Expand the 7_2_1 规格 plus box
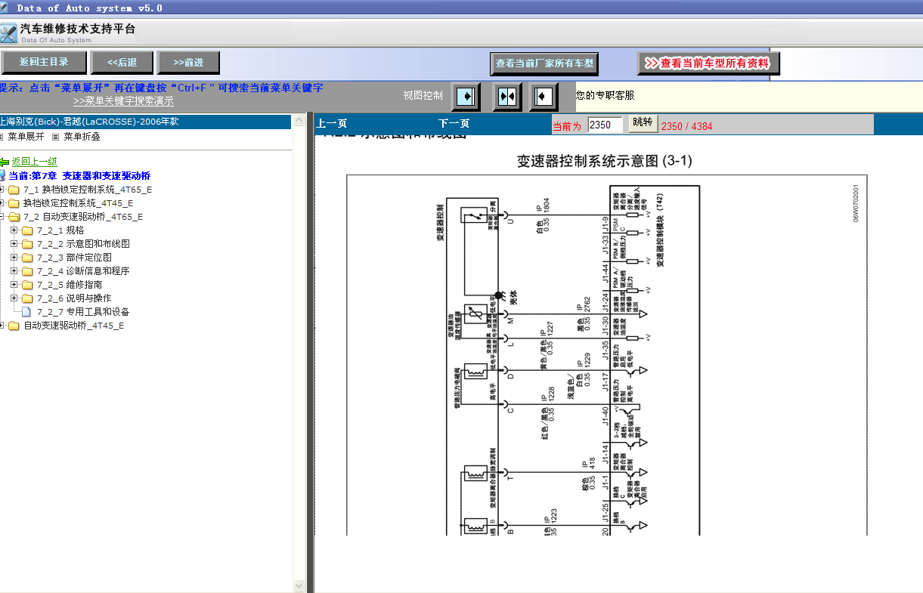The image size is (923, 593). click(x=14, y=230)
